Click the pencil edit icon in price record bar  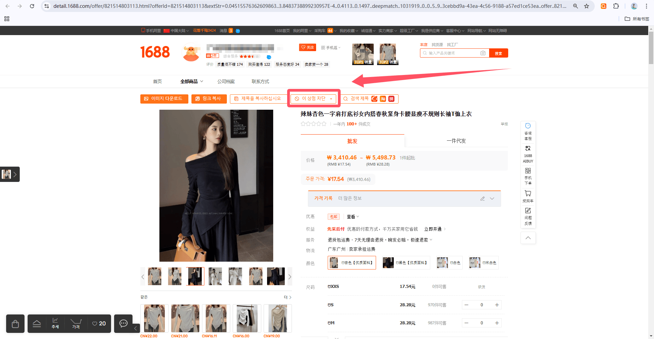(482, 199)
